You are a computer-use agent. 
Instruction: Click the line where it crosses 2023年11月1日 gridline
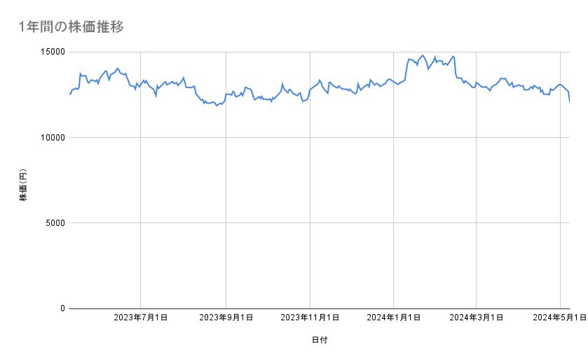coord(309,90)
